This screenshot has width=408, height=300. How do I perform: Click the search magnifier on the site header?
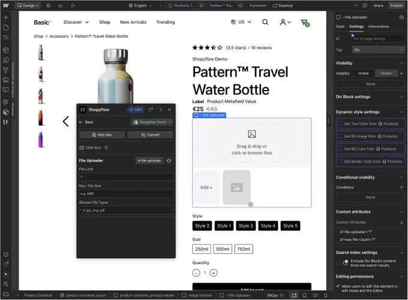pyautogui.click(x=265, y=22)
